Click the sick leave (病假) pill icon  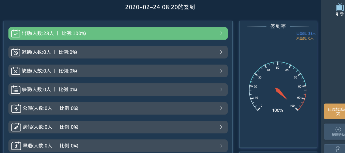click(x=16, y=127)
